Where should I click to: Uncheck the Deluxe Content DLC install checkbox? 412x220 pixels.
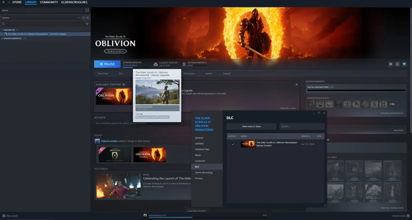[233, 144]
